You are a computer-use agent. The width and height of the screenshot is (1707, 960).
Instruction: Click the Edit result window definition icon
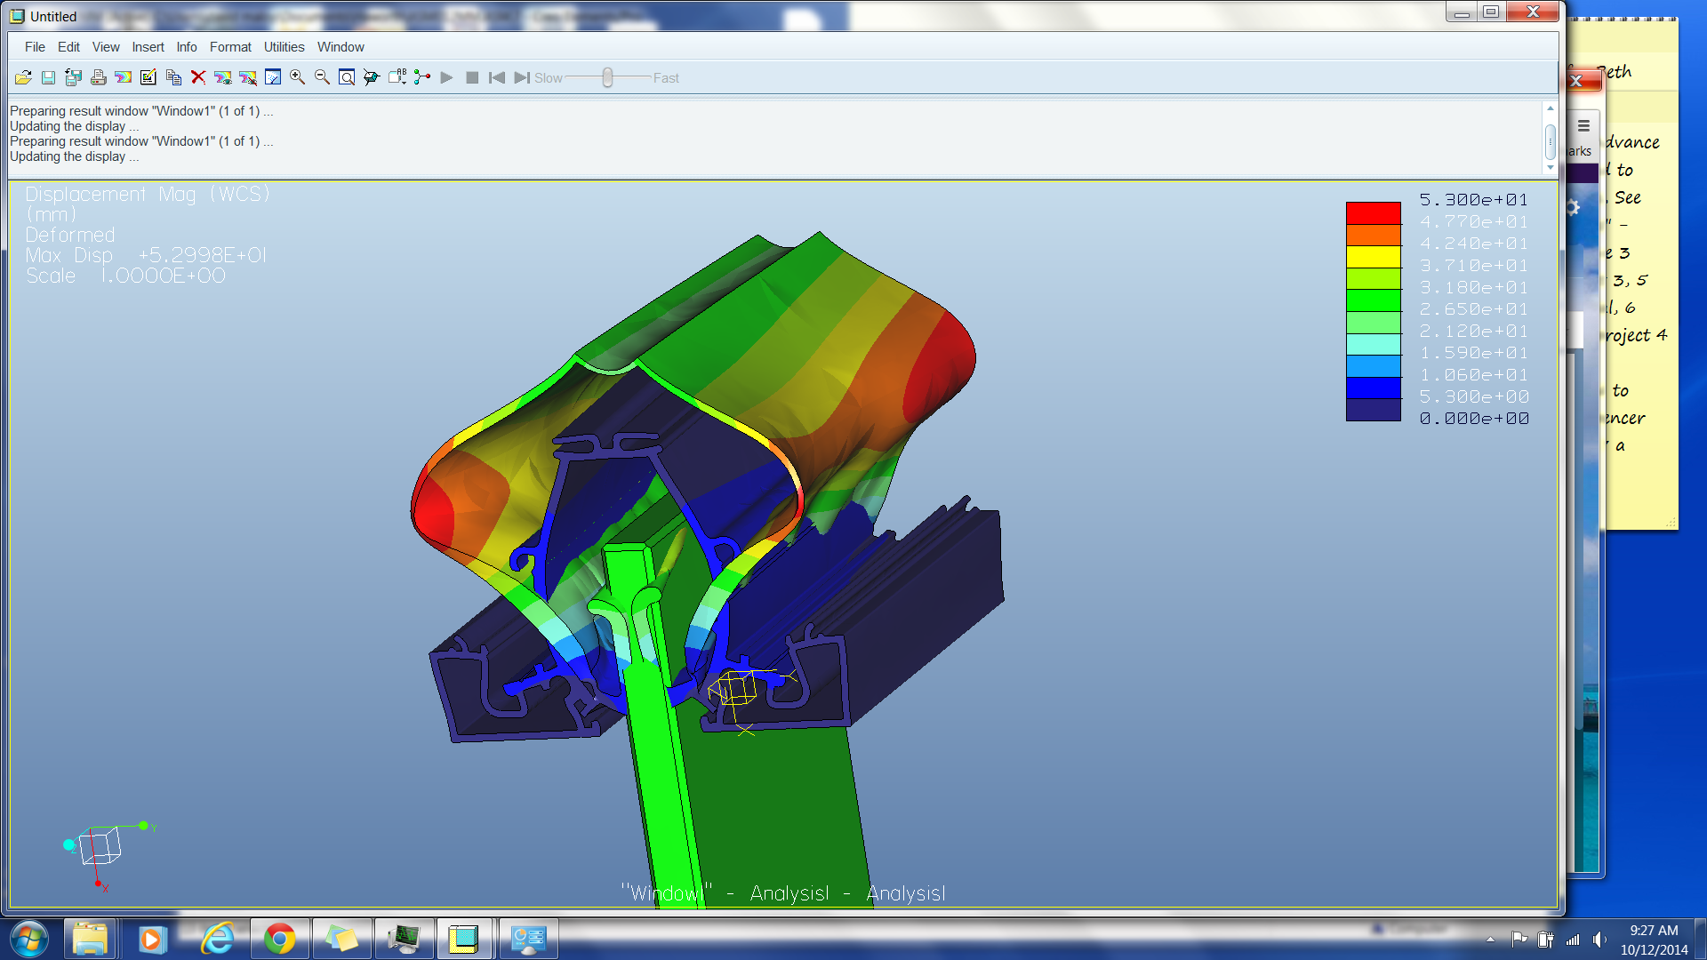[x=148, y=78]
